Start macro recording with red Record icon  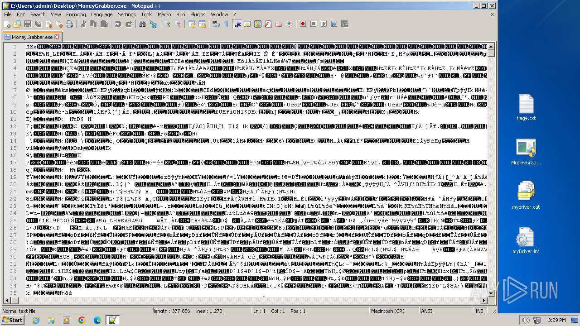pos(303,24)
